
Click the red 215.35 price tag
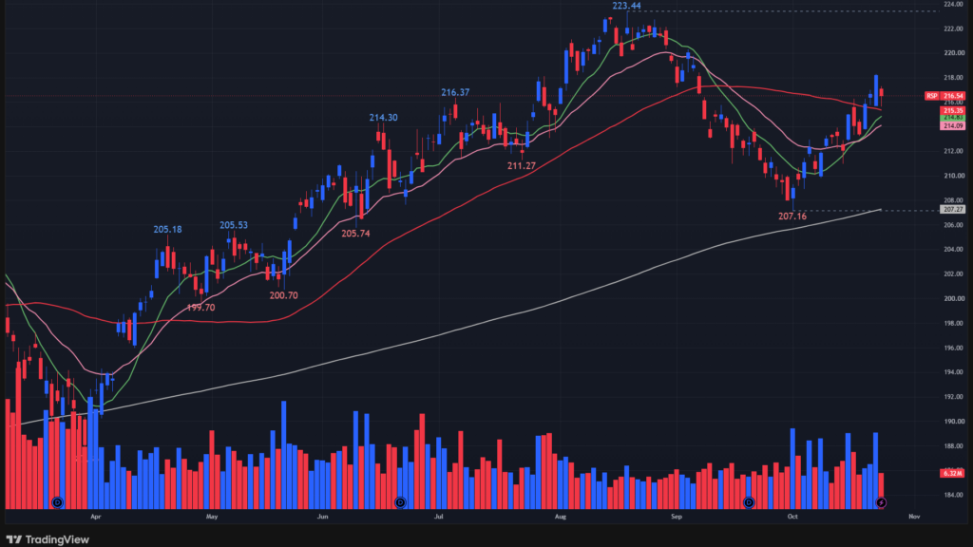(x=953, y=111)
